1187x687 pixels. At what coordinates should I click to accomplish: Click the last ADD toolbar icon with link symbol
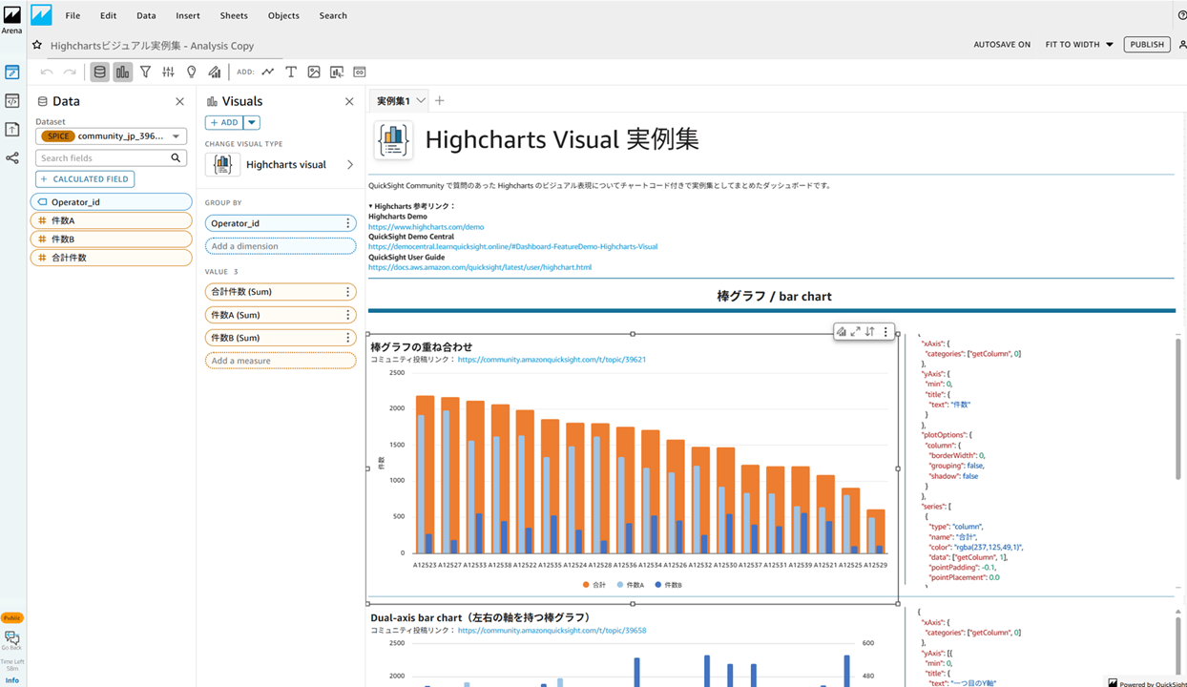[x=360, y=72]
